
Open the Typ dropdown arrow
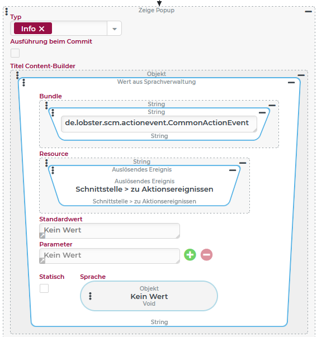coord(115,29)
